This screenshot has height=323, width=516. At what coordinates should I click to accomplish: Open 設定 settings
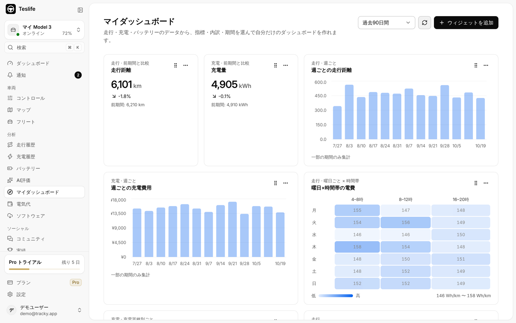44,294
